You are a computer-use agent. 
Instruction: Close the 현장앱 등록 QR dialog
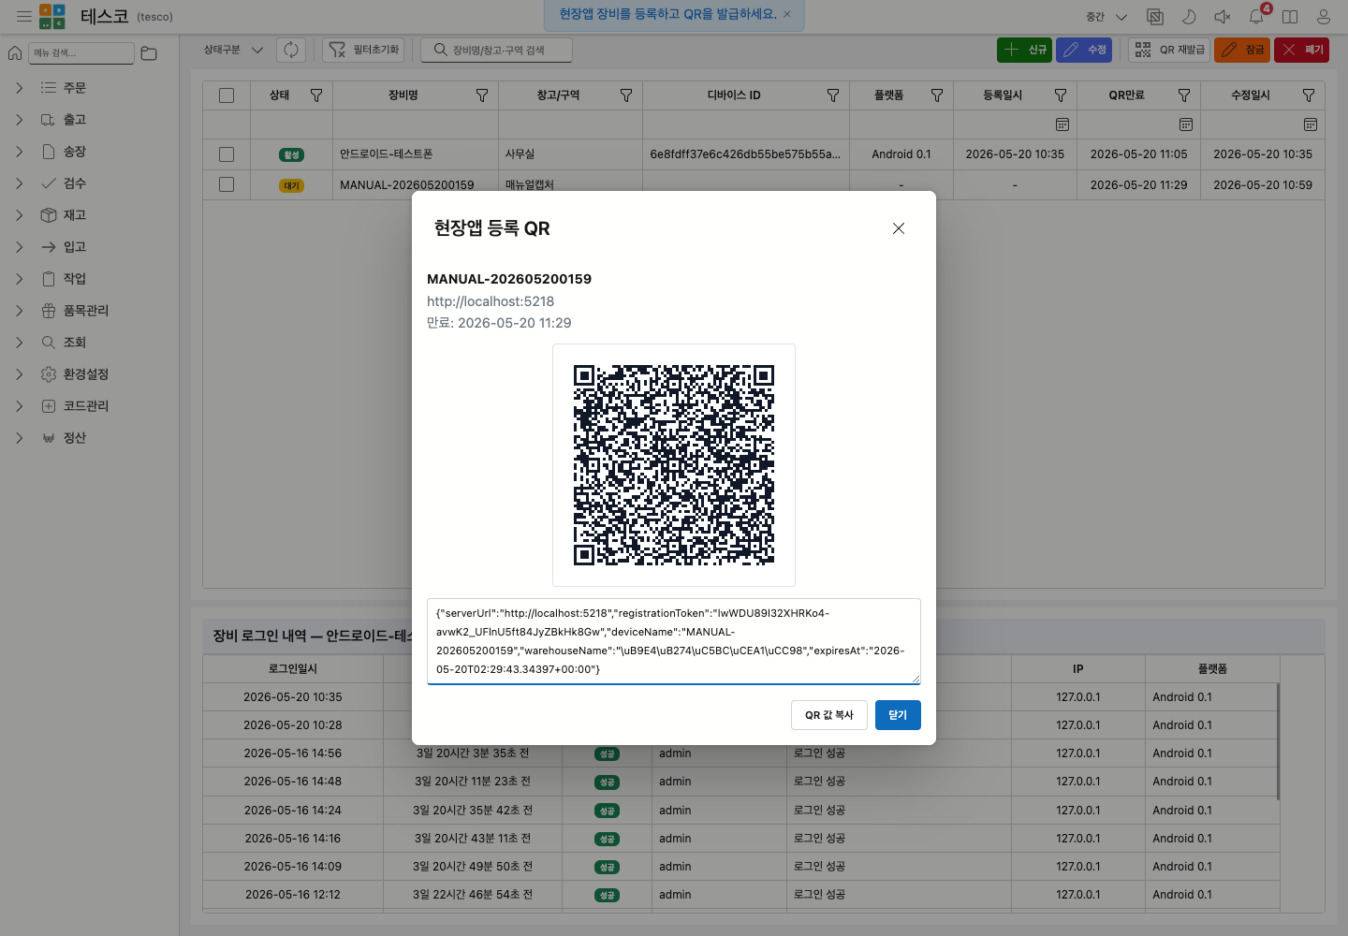[x=899, y=228]
